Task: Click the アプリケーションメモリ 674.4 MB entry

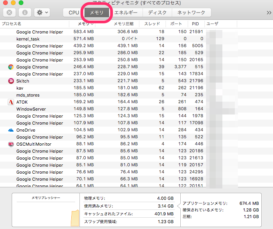Action: [x=221, y=203]
